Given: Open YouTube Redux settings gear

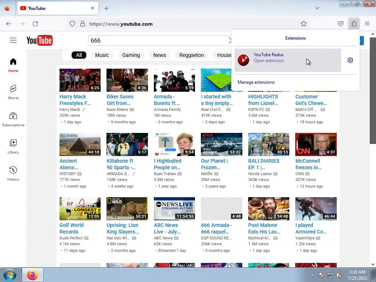Looking at the screenshot, I should [x=350, y=60].
